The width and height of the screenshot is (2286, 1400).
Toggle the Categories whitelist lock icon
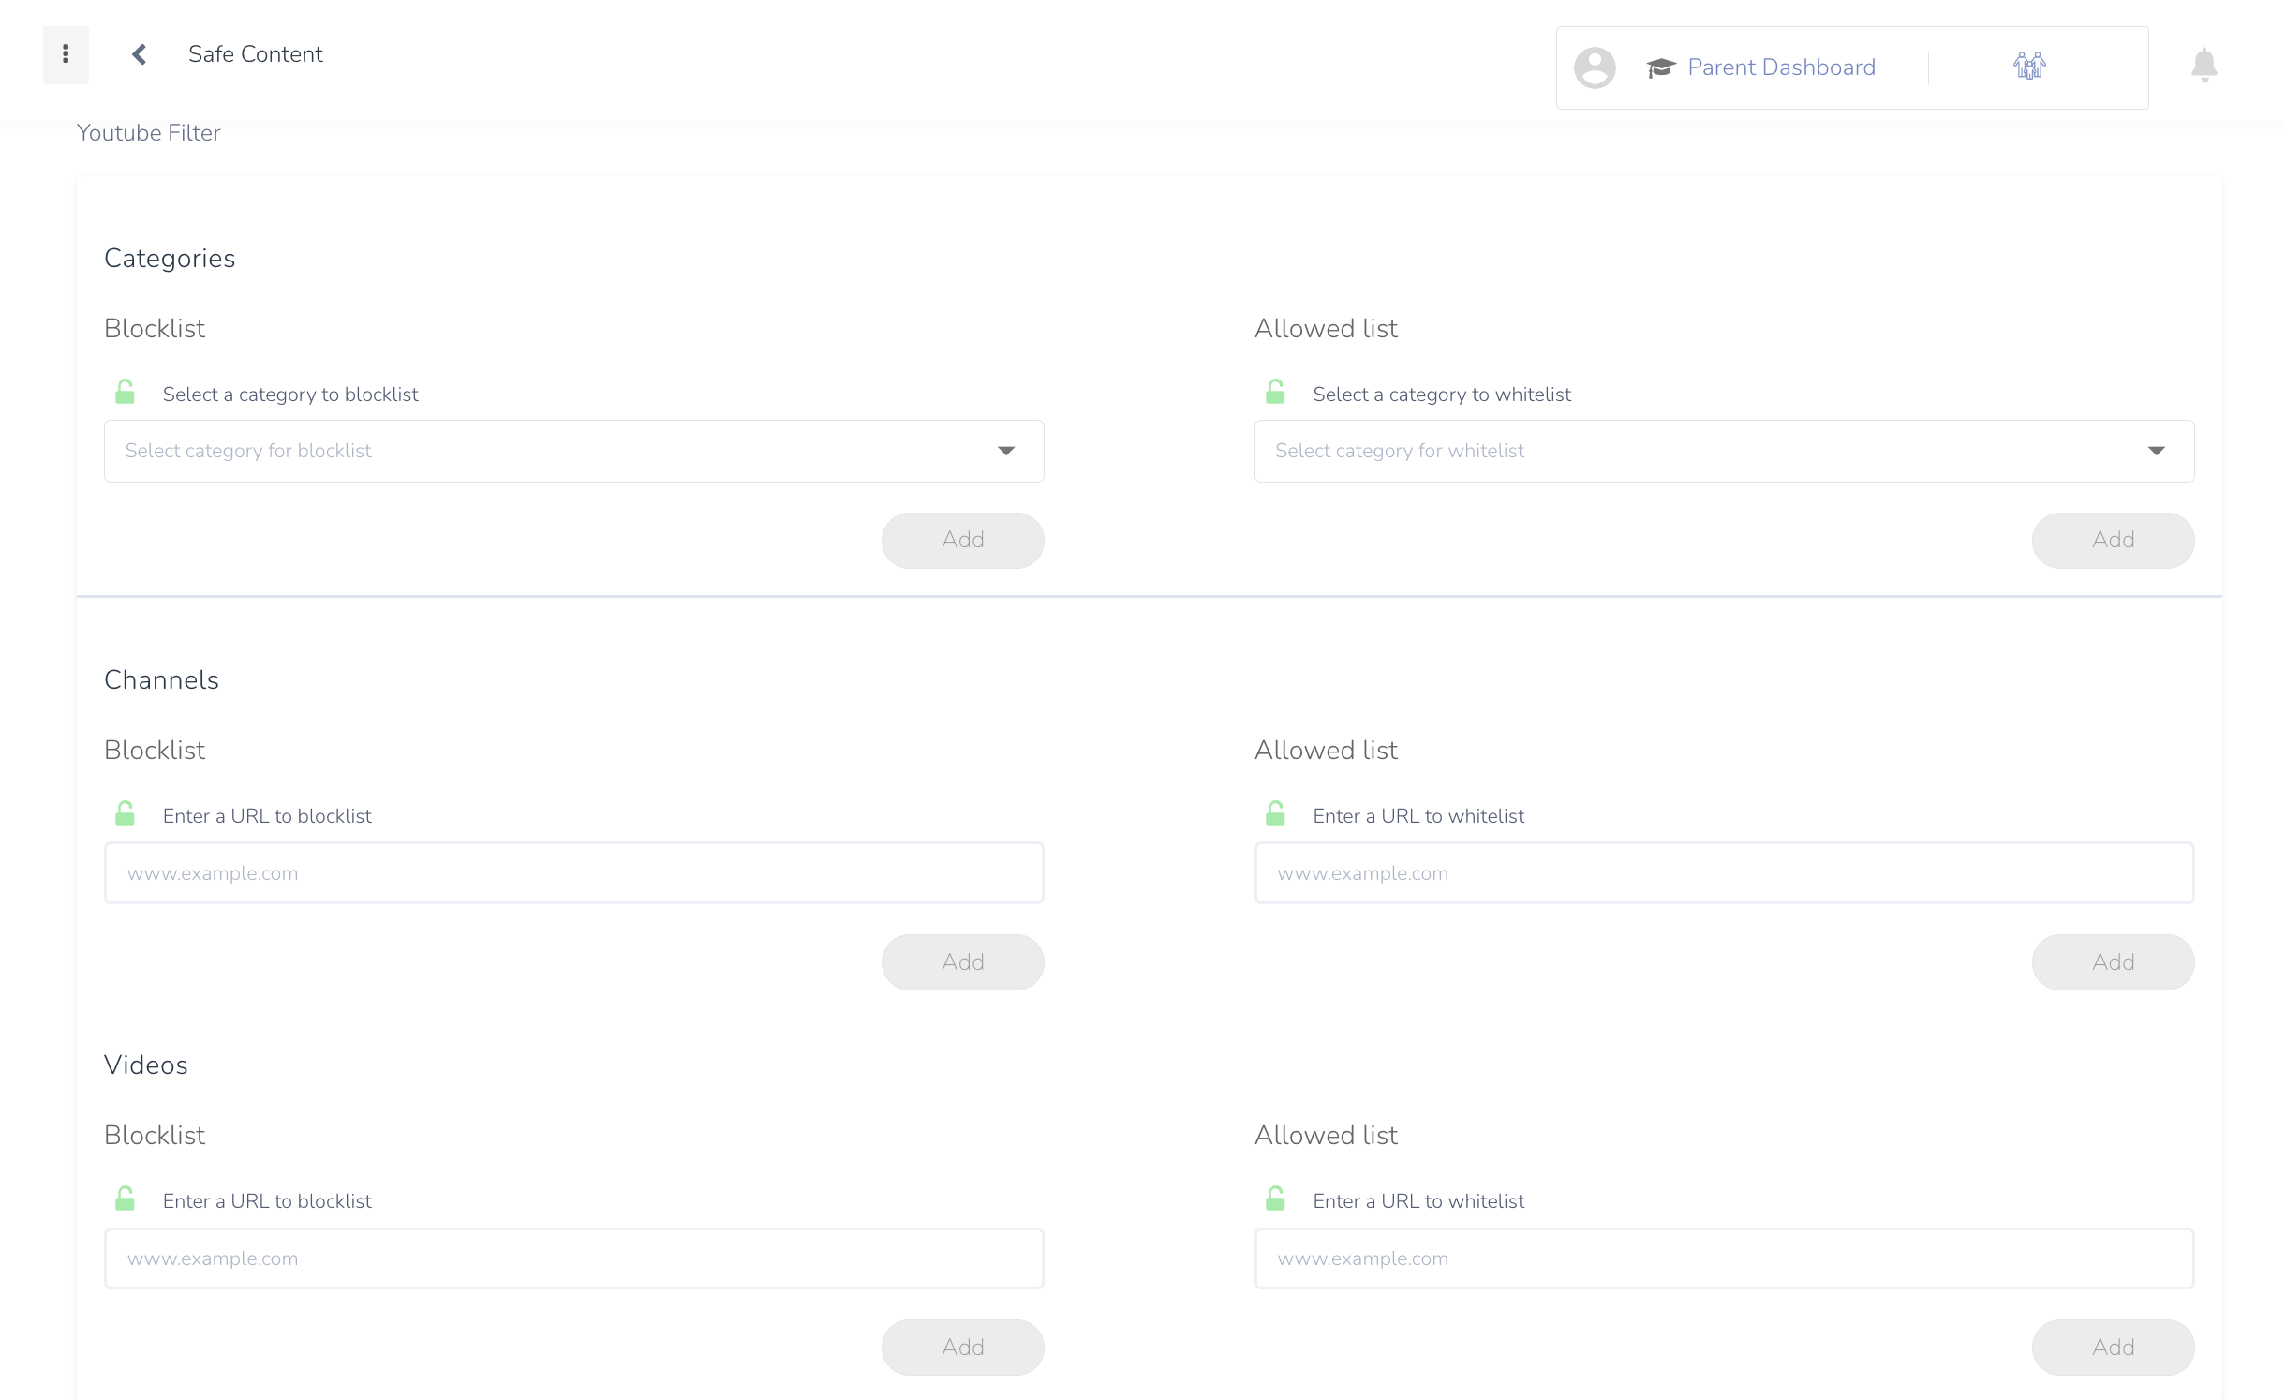tap(1275, 392)
